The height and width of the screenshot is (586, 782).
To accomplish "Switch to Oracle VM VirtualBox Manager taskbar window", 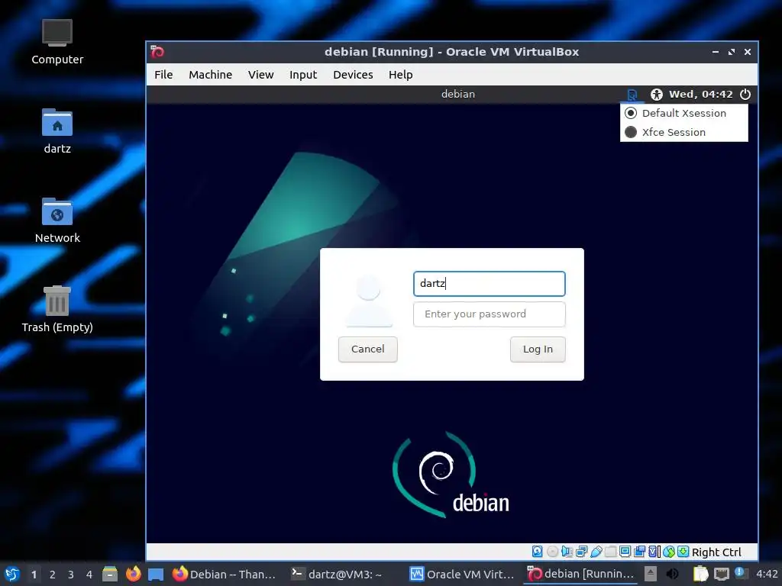I will click(x=462, y=574).
